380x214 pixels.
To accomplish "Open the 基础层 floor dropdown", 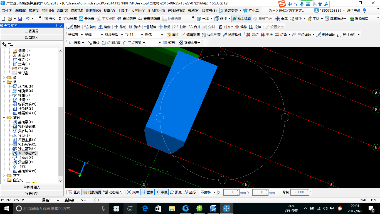I will pos(82,35).
